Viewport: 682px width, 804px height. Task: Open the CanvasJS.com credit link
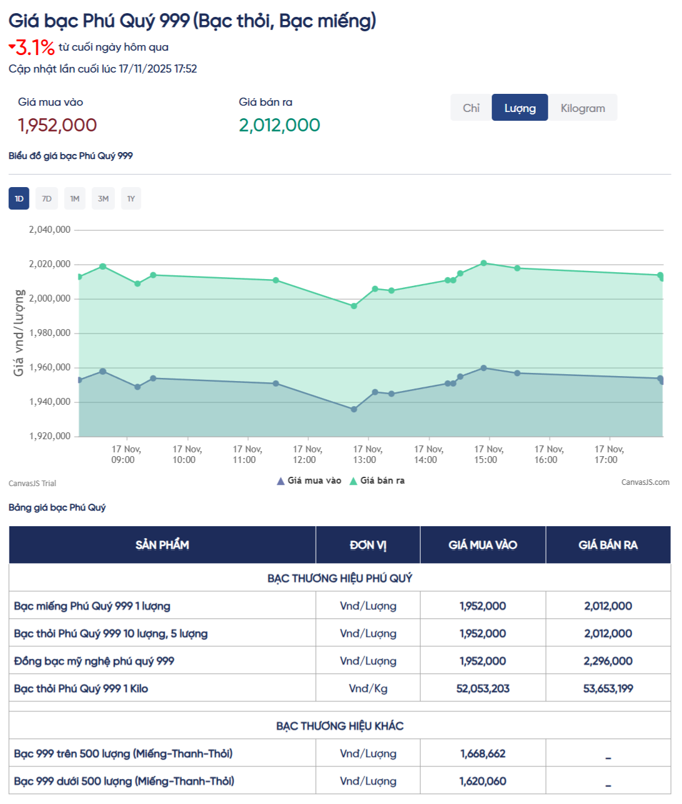pos(644,482)
